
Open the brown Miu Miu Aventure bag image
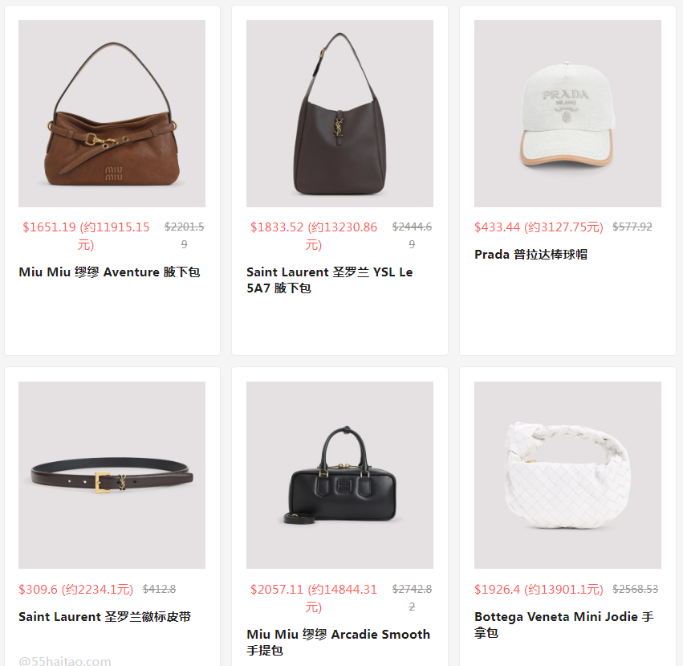click(x=112, y=113)
